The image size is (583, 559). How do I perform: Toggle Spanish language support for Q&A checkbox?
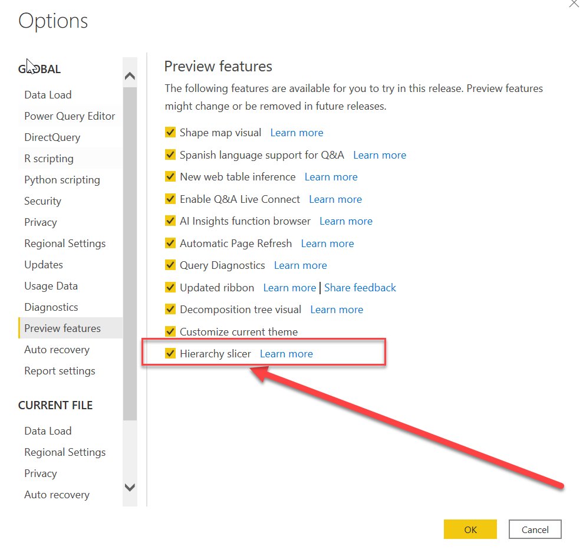(170, 154)
